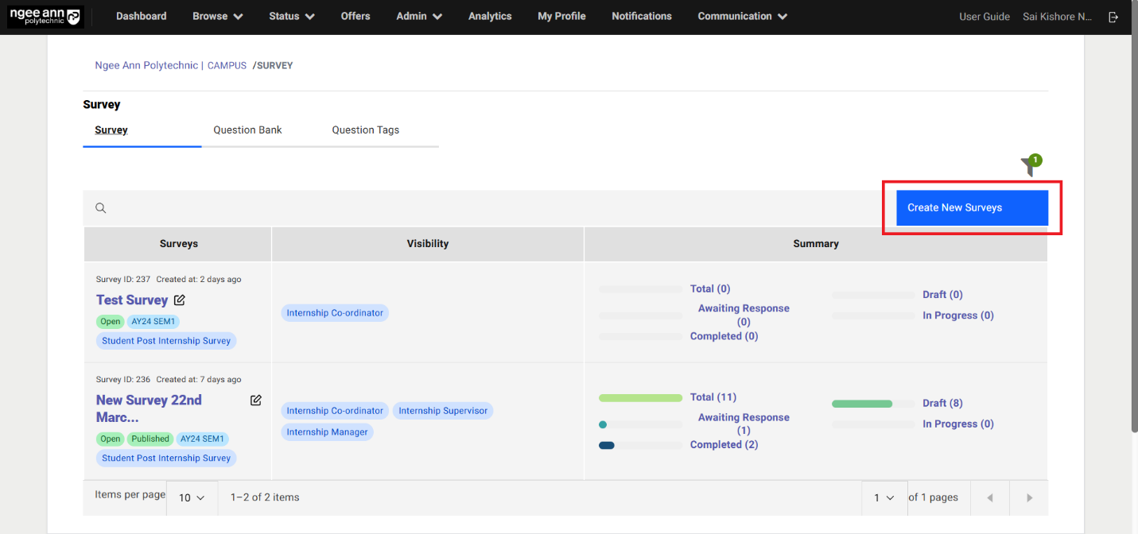Viewport: 1138px width, 534px height.
Task: Edit Test Survey via pencil icon
Action: tap(180, 300)
